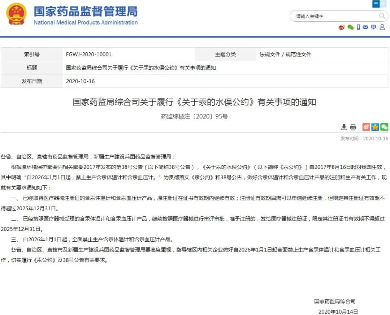Image resolution: width=390 pixels, height=315 pixels.
Task: Open the user account icon
Action: click(382, 27)
